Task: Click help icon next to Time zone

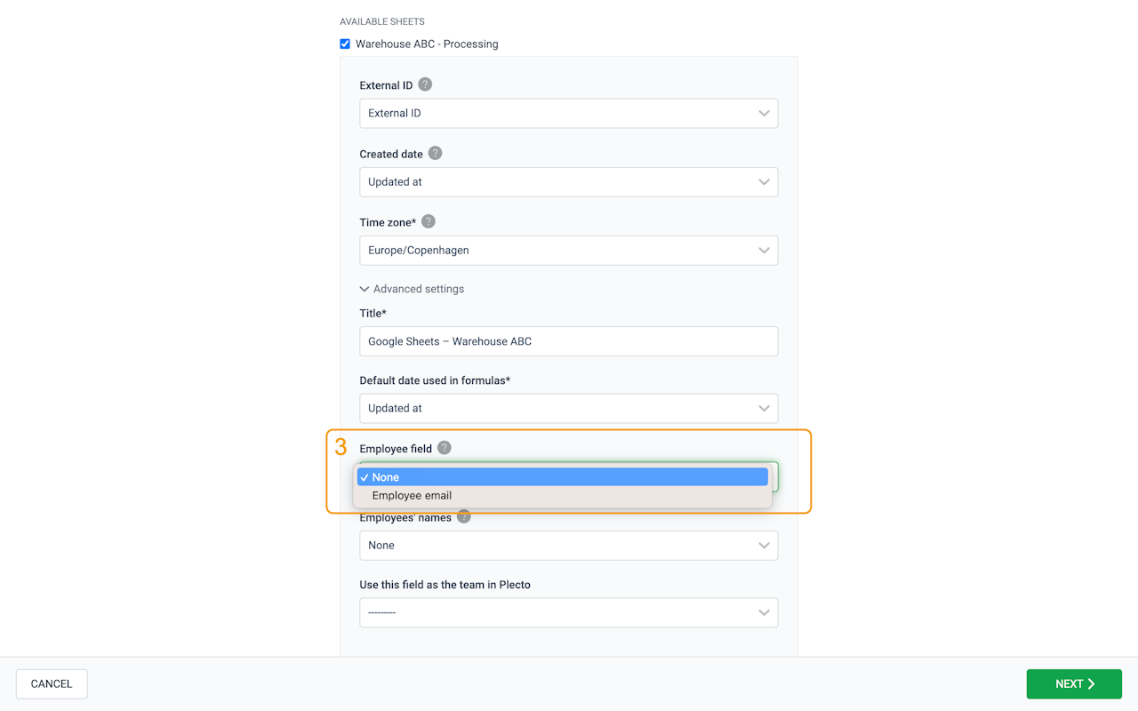Action: [x=429, y=221]
